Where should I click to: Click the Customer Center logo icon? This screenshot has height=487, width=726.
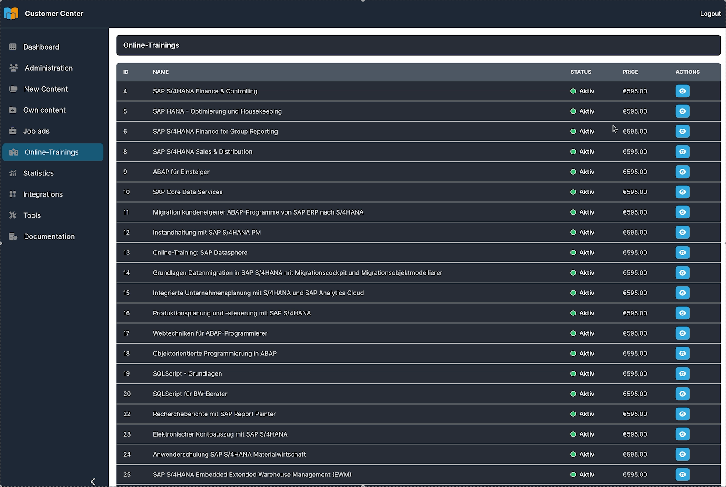click(11, 14)
